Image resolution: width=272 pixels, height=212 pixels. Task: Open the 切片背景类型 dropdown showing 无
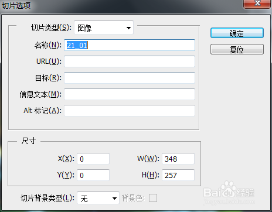pos(98,198)
